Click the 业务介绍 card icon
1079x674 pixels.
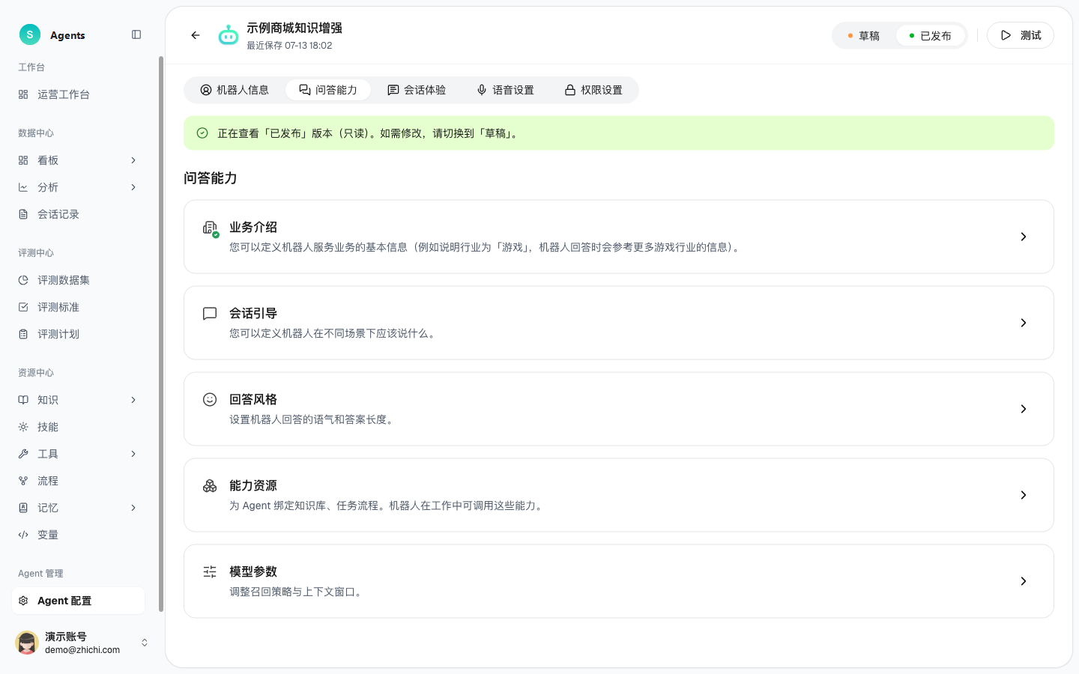210,228
